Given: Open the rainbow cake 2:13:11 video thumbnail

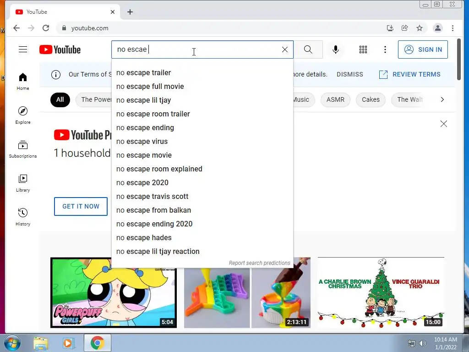Looking at the screenshot, I should coord(247,292).
